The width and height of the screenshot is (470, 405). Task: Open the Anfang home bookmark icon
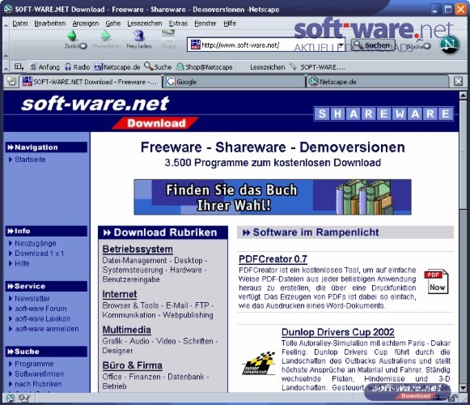tap(33, 66)
